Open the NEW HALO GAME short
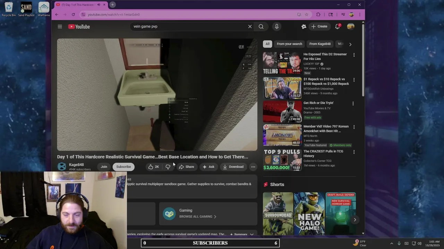 coord(309,214)
